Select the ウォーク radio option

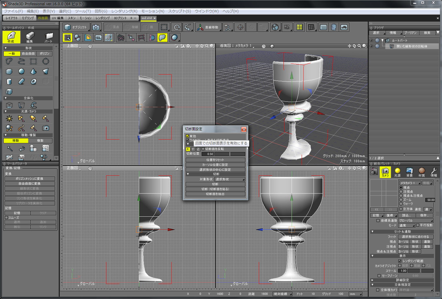click(x=401, y=204)
